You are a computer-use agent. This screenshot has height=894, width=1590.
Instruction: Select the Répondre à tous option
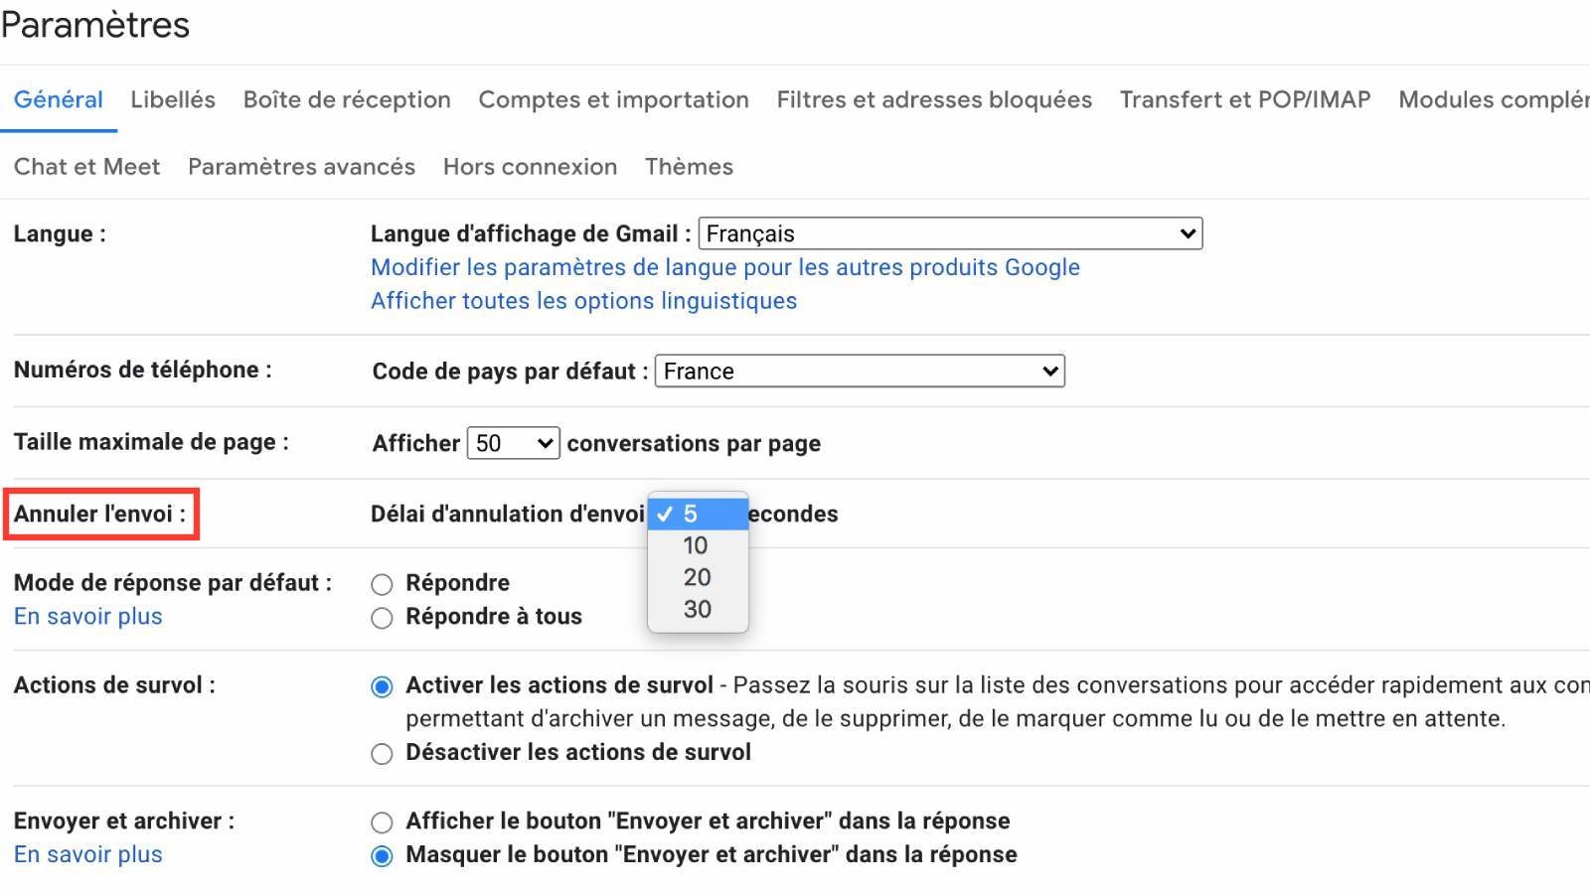point(381,617)
